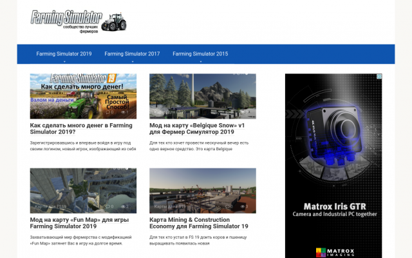Click the Farming Simulator site logo
412x258 pixels.
(x=79, y=21)
